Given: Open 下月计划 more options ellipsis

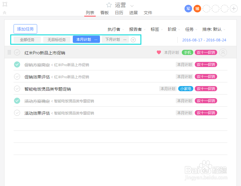Looking at the screenshot, I should 125,40.
